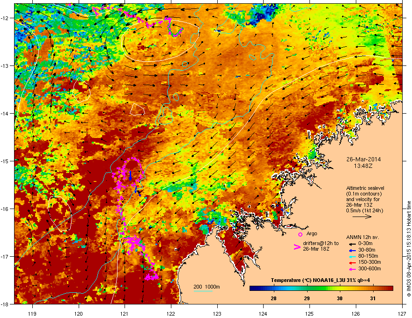The width and height of the screenshot is (412, 318).
Task: Click the colorbar tick label 28
Action: [273, 298]
